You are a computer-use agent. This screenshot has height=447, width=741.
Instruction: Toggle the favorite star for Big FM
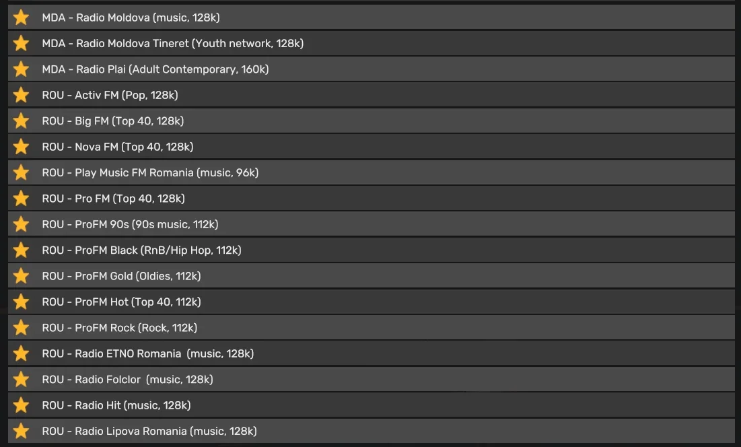(x=22, y=121)
